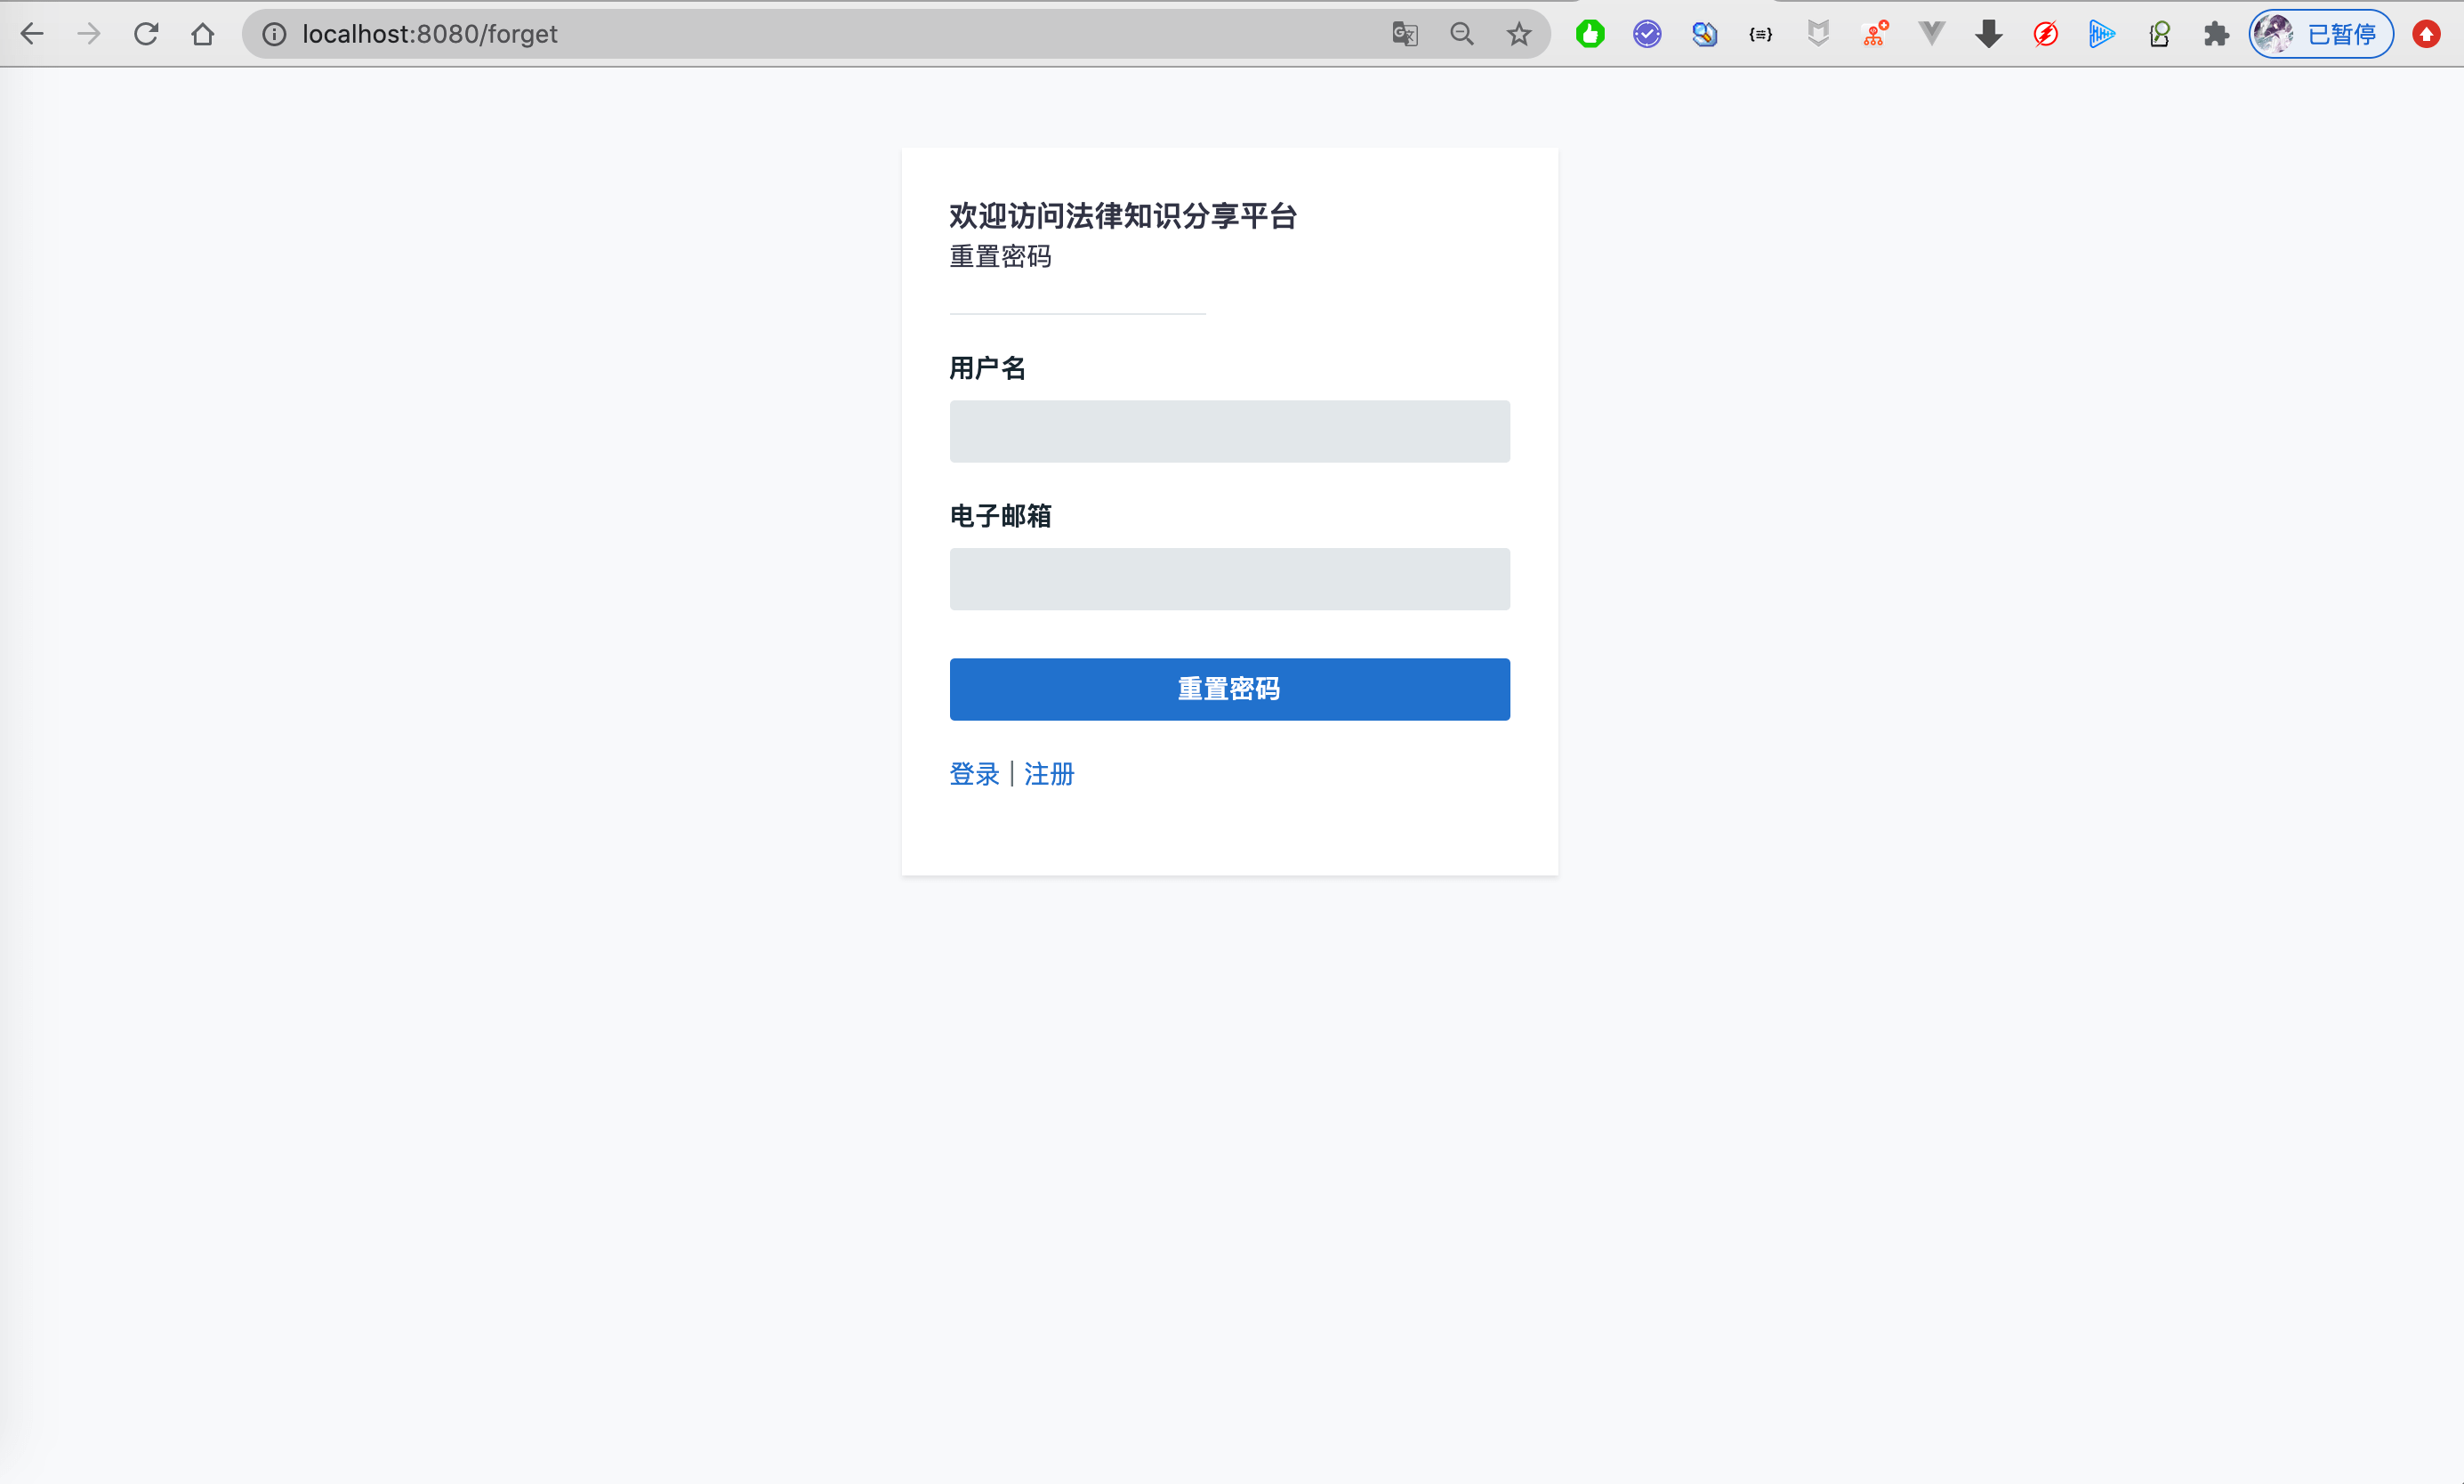Click the 重置密码 submit button
2464x1484 pixels.
point(1229,689)
